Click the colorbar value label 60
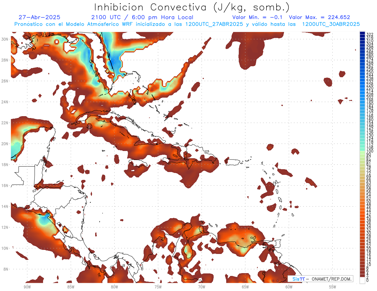Screen dimensions: 377x291 369,186
